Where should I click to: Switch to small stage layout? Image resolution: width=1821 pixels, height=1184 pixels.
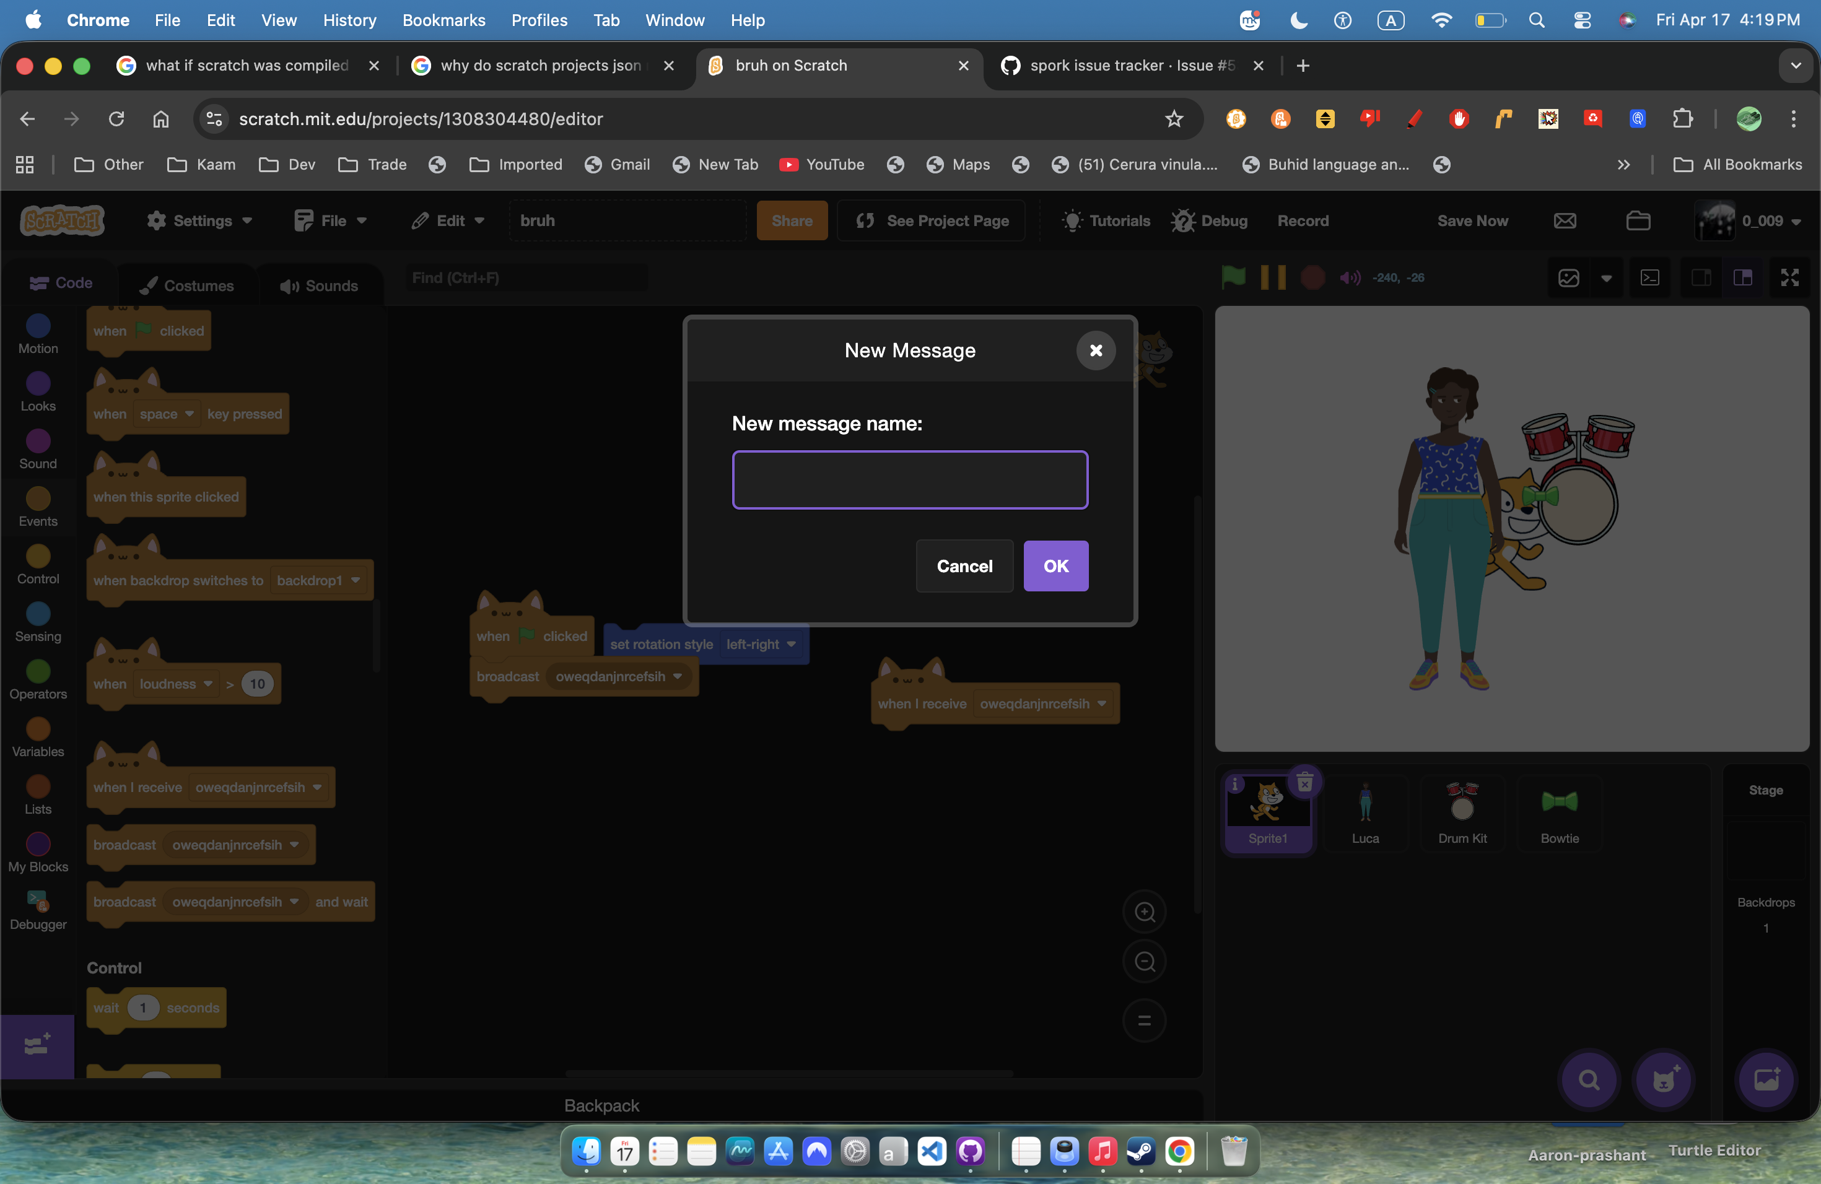coord(1701,277)
